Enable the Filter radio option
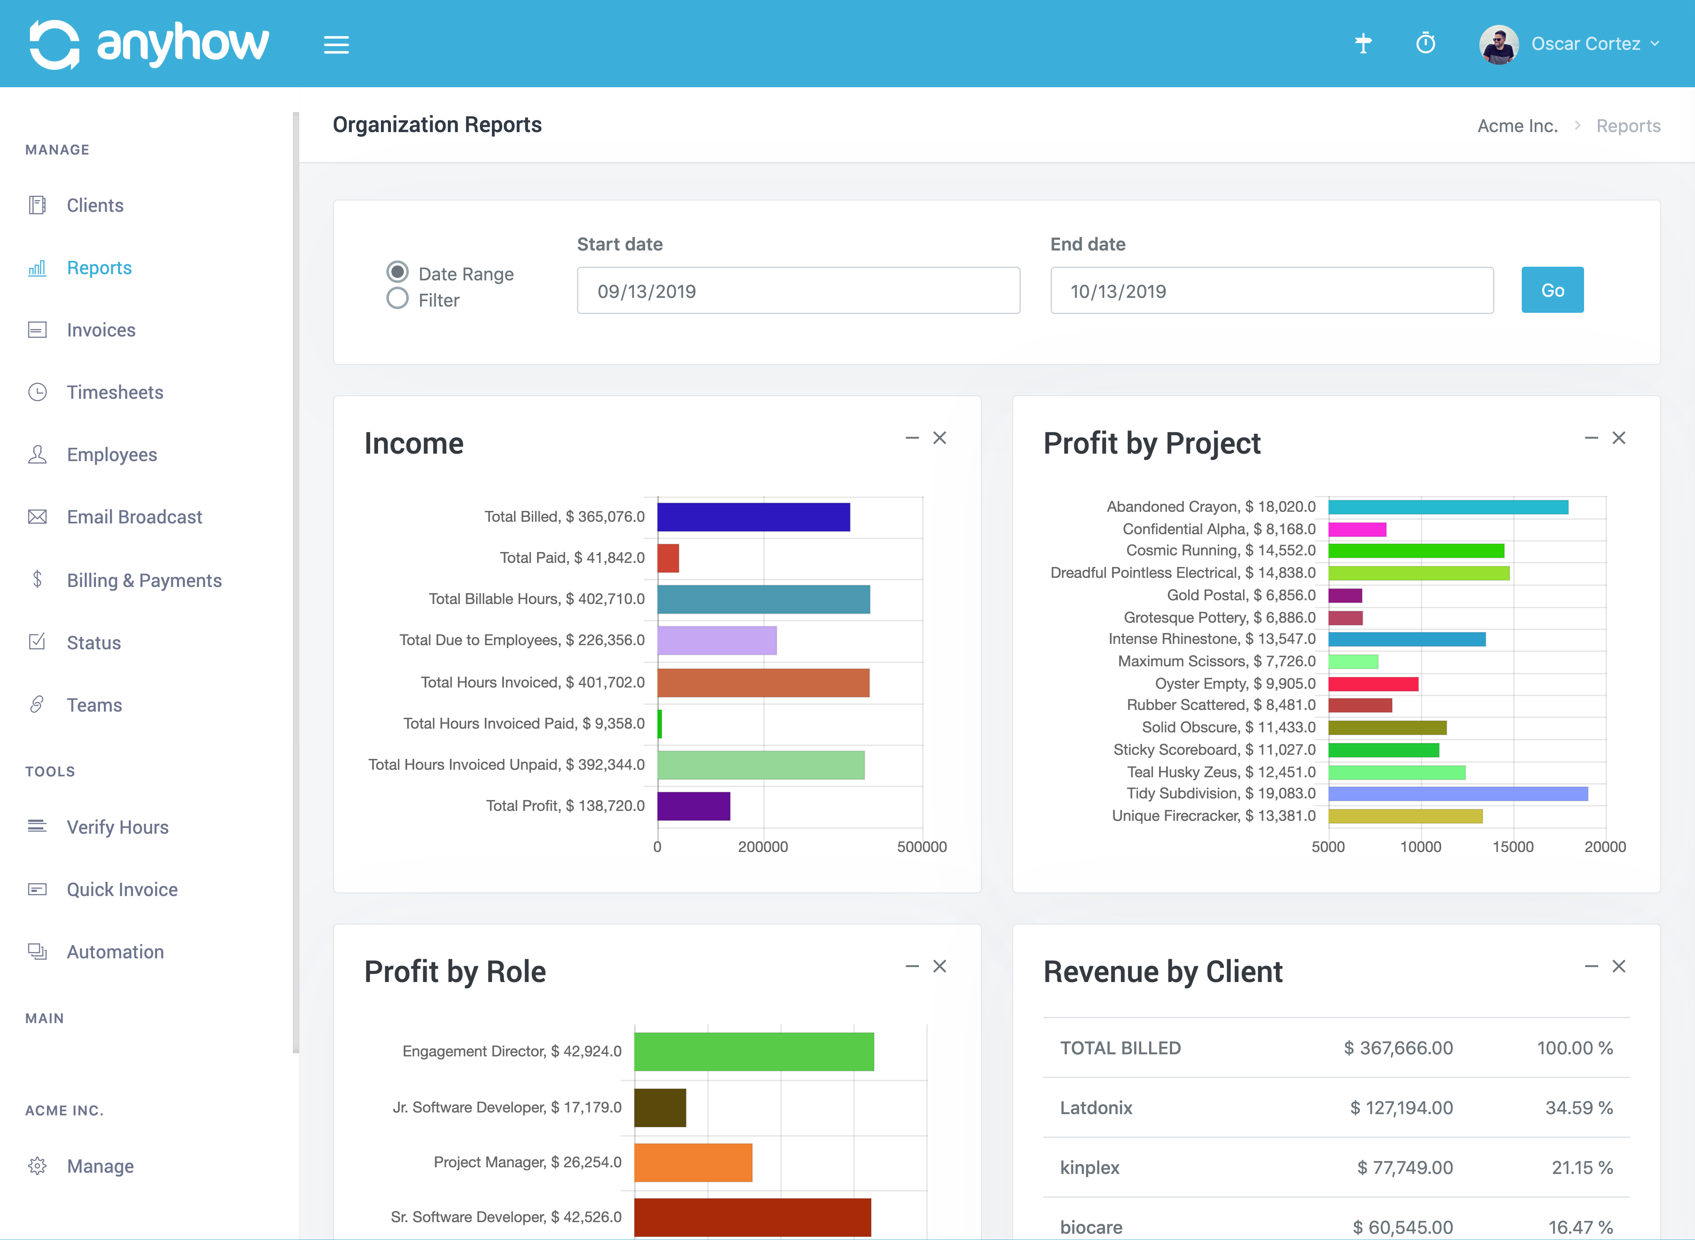Image resolution: width=1695 pixels, height=1240 pixels. point(397,299)
